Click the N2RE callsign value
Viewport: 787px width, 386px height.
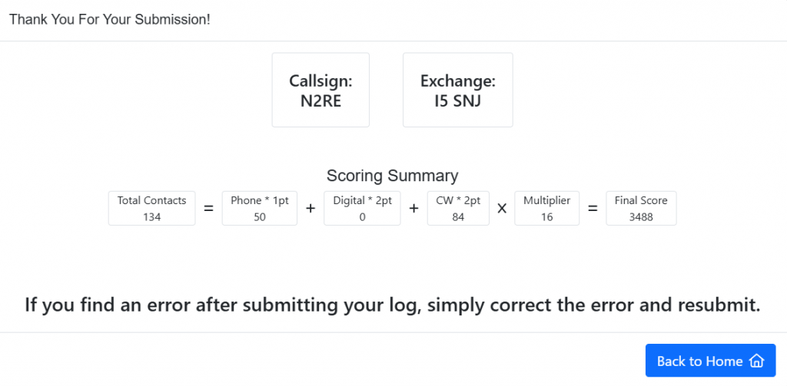click(x=320, y=100)
